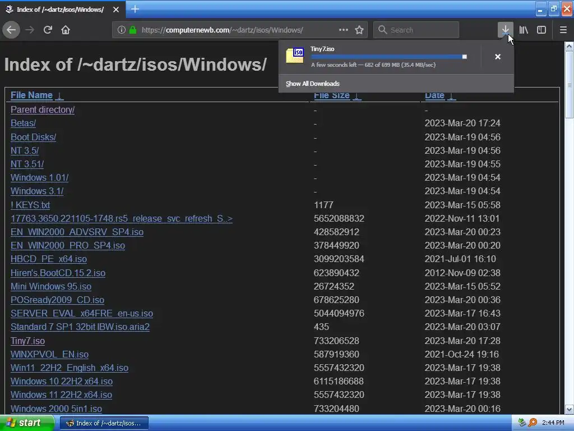Image resolution: width=574 pixels, height=431 pixels.
Task: Click the green secure connection padlock
Action: coord(133,30)
